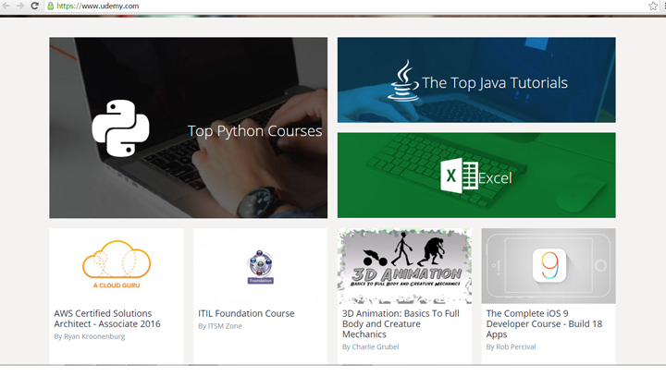Screen dimensions: 666x388
Task: Click author name Charlie Grubel
Action: click(x=375, y=346)
